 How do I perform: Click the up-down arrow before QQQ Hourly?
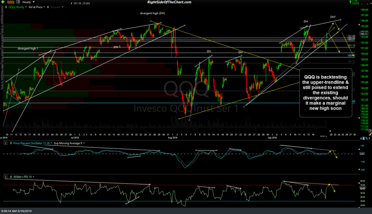[x=6, y=7]
